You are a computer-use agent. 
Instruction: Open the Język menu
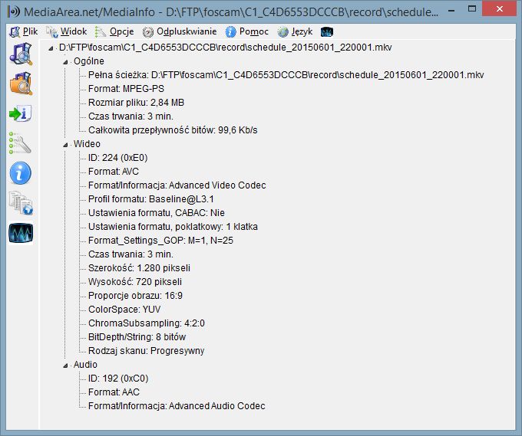pos(296,31)
